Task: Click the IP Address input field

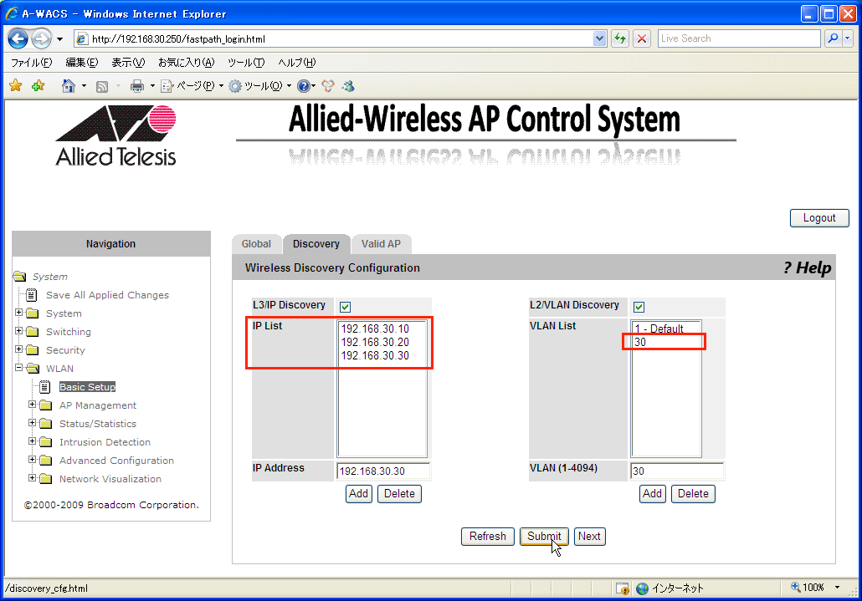Action: coord(383,471)
